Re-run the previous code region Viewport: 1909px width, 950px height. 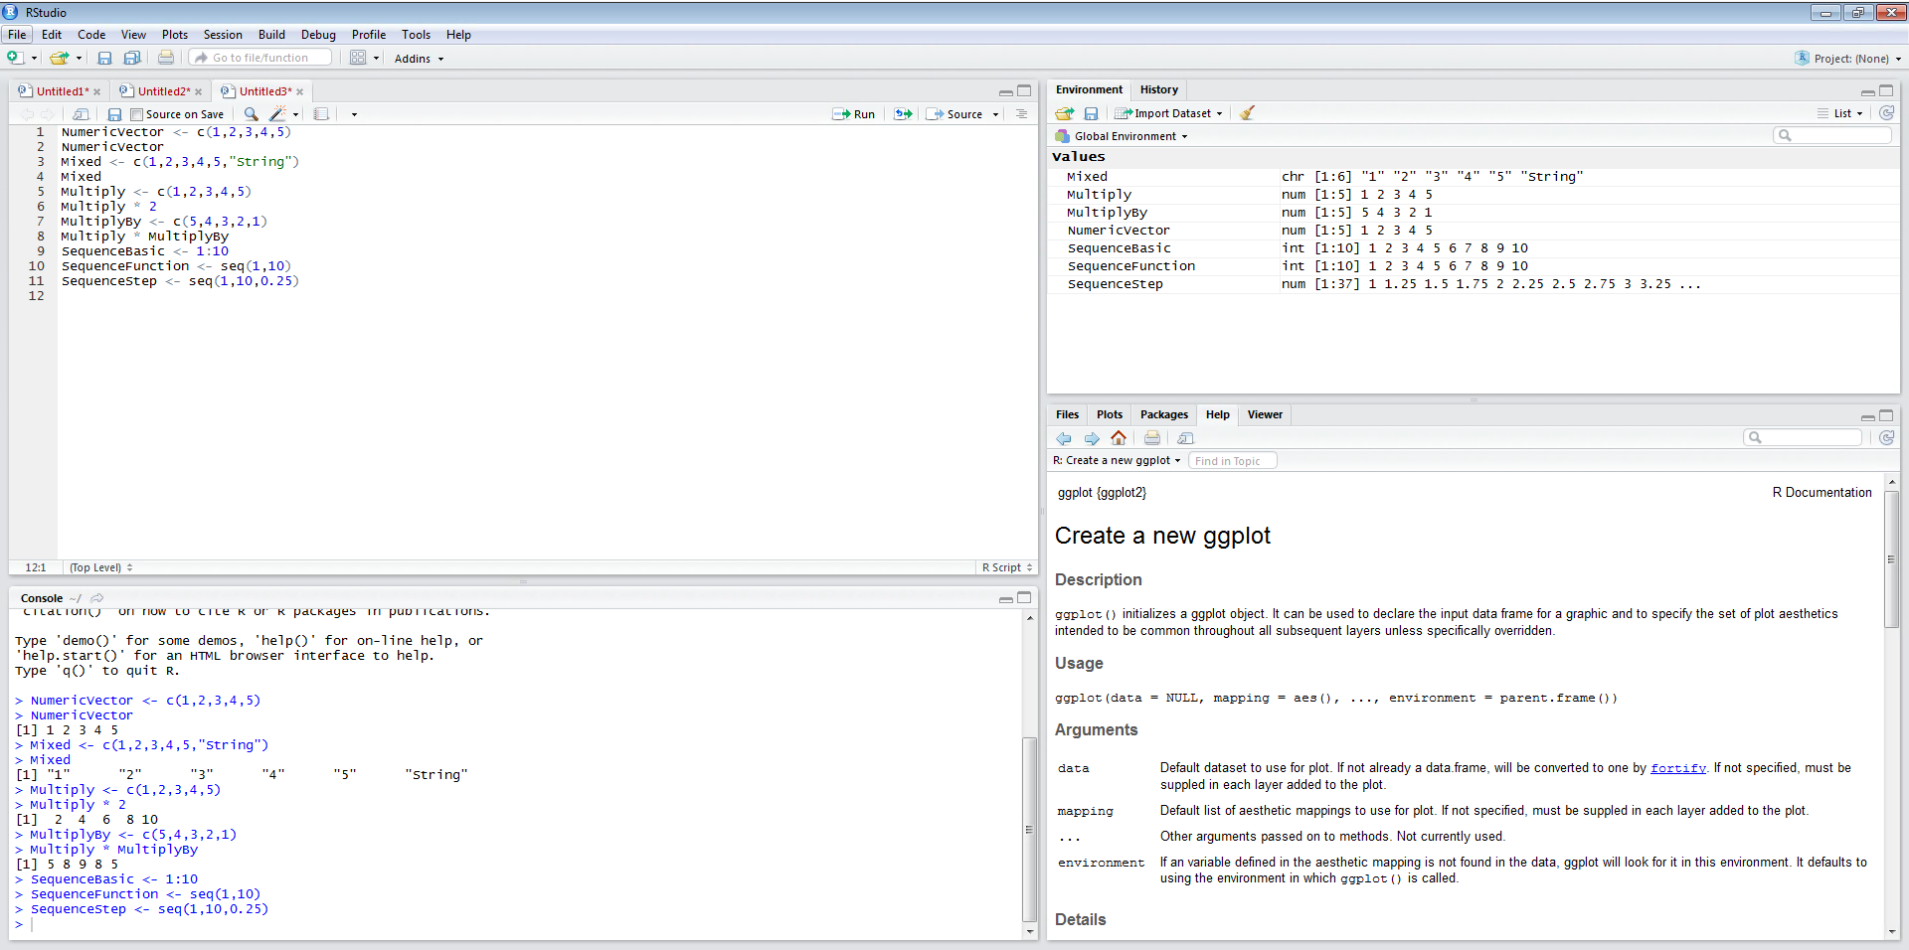pyautogui.click(x=903, y=114)
